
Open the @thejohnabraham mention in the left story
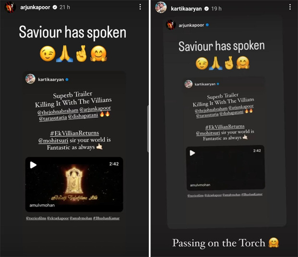[58, 111]
